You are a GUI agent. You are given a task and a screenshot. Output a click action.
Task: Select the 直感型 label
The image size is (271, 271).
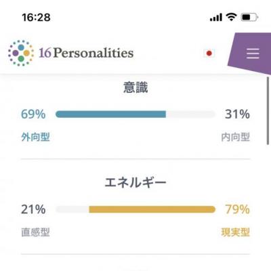(x=35, y=232)
